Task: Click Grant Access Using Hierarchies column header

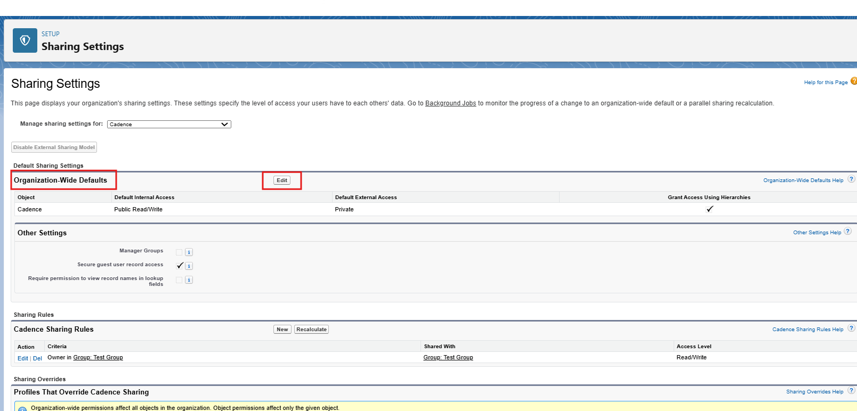Action: click(709, 197)
